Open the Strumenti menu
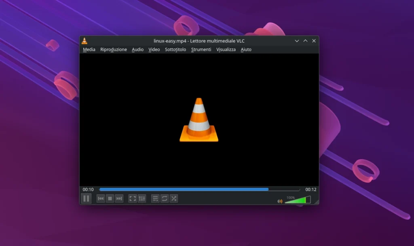This screenshot has width=414, height=246. coord(201,49)
